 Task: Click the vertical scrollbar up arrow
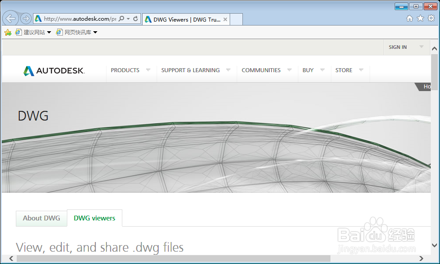(x=434, y=48)
